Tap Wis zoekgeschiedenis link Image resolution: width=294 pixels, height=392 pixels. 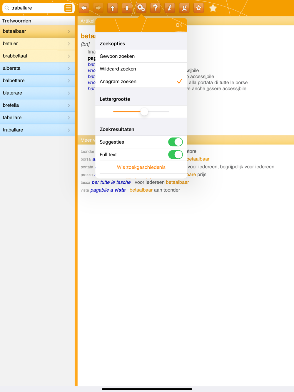click(x=141, y=167)
